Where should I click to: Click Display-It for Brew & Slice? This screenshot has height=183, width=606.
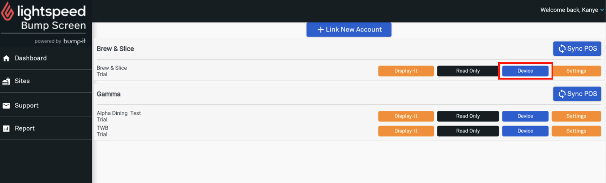click(406, 71)
